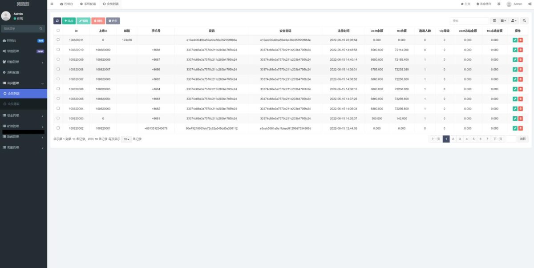534x268 pixels.
Task: Tick the checkbox for member 100820002
Action: (x=58, y=128)
